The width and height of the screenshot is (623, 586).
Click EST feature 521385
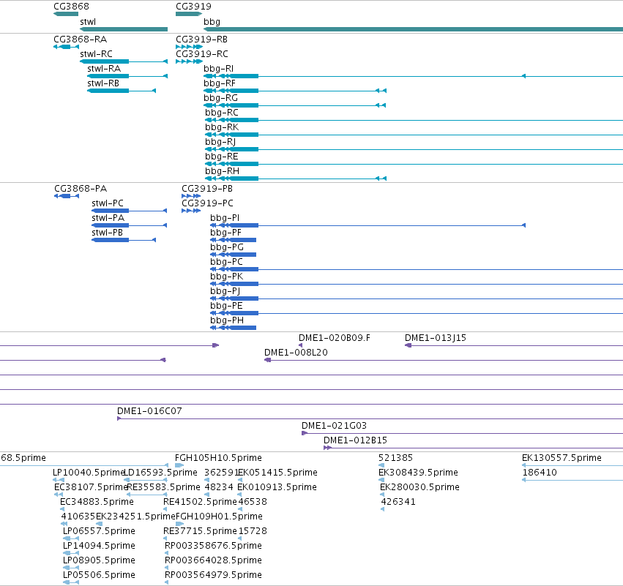396,458
